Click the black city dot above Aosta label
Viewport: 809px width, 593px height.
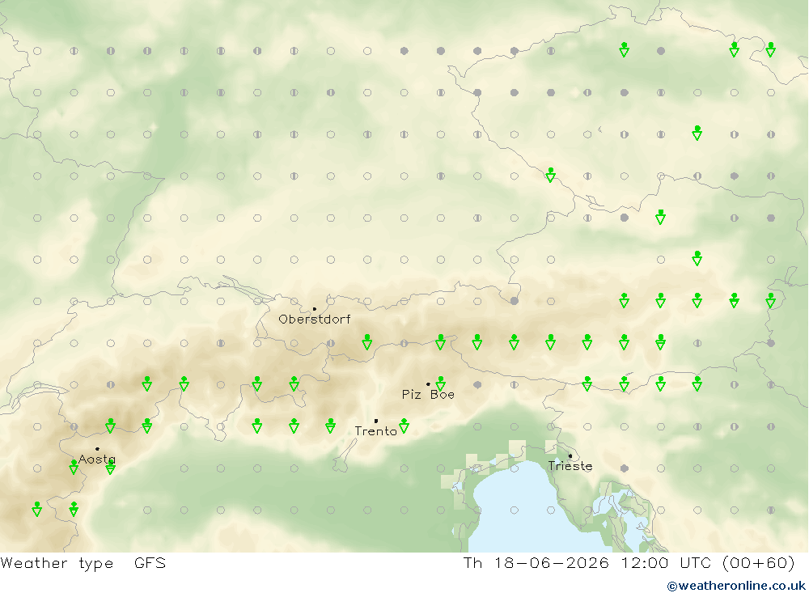[x=98, y=449]
